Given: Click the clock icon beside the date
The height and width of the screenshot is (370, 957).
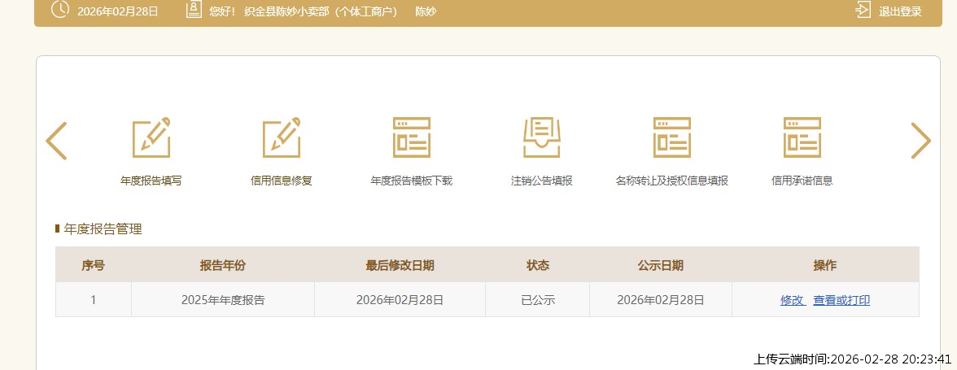Looking at the screenshot, I should click(x=60, y=11).
